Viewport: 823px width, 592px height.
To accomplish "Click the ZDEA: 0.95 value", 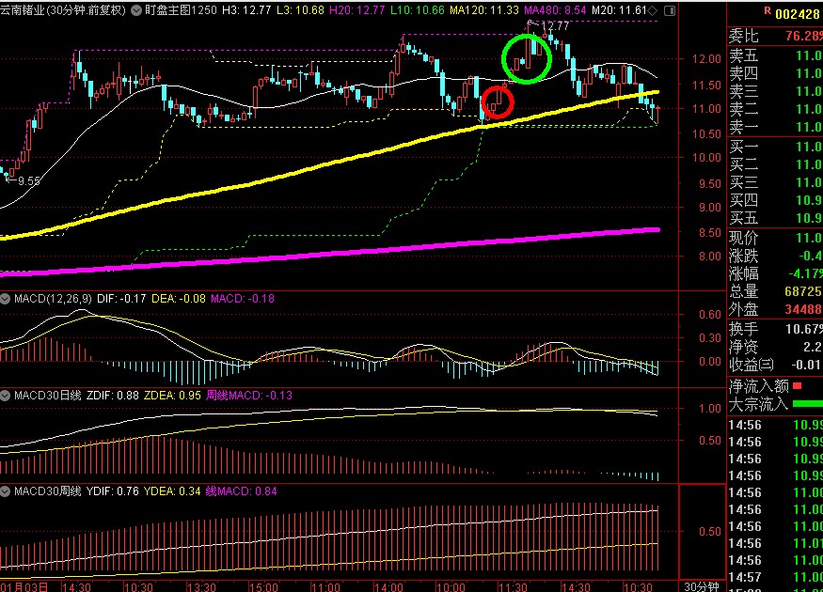I will pyautogui.click(x=172, y=396).
